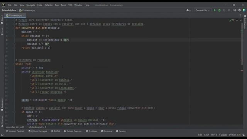Collapse the 'if opcao == 1' fold marker
The height and width of the screenshot is (139, 247).
pyautogui.click(x=14, y=112)
